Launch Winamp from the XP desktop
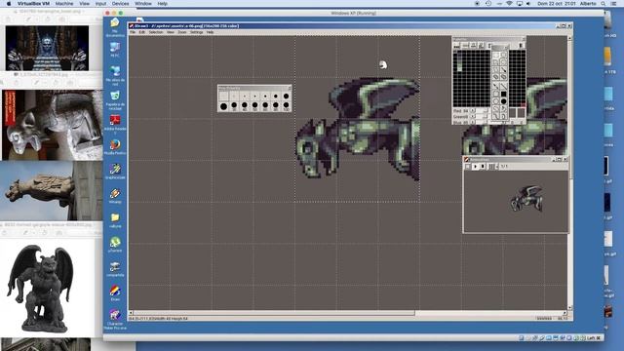Image resolution: width=624 pixels, height=351 pixels. (115, 196)
